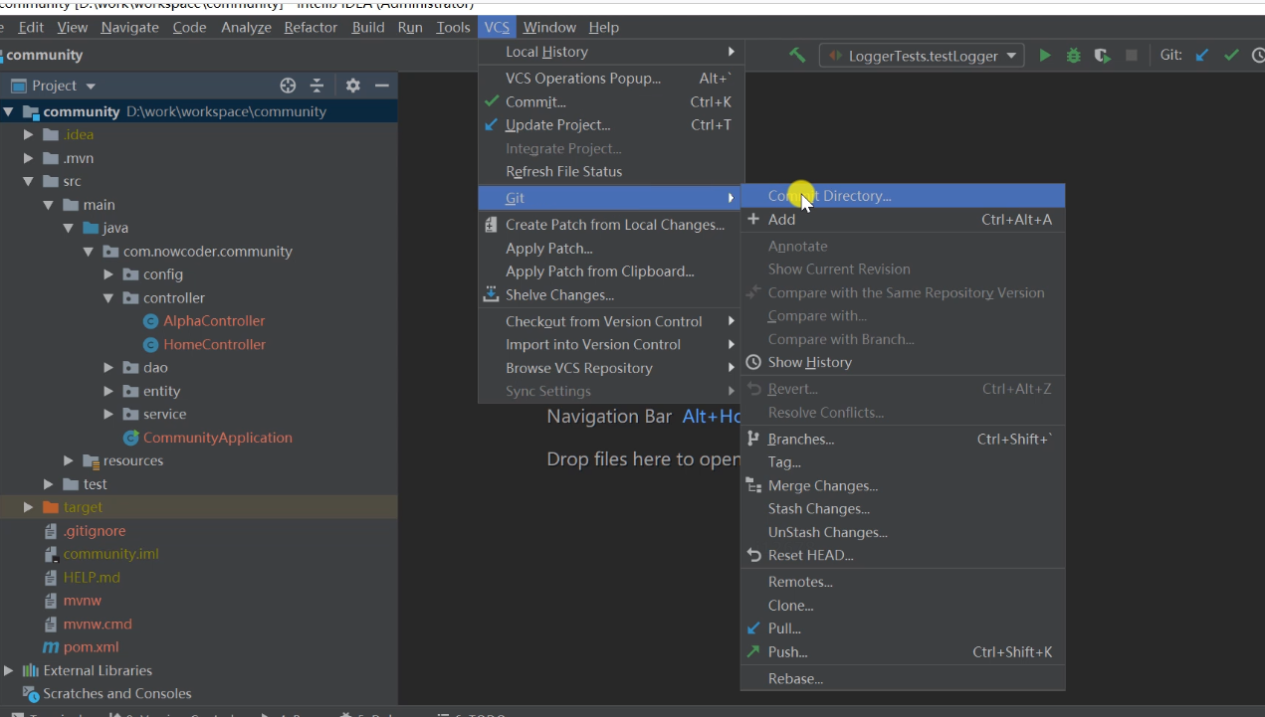Open Import into Version Control submenu
The image size is (1265, 717).
pyautogui.click(x=611, y=344)
